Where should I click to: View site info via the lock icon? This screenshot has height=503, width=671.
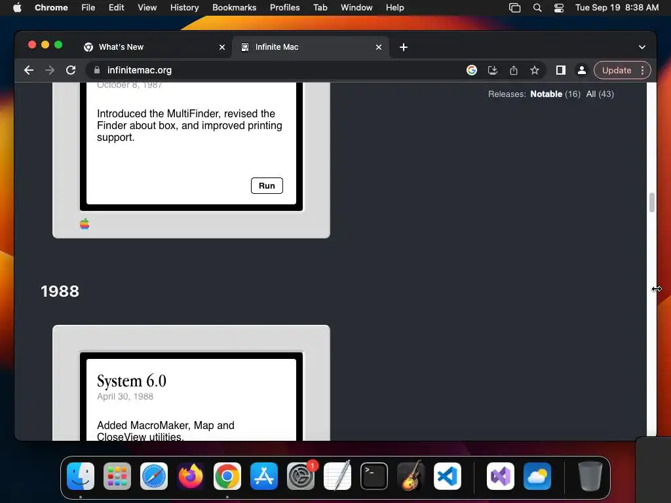tap(97, 70)
